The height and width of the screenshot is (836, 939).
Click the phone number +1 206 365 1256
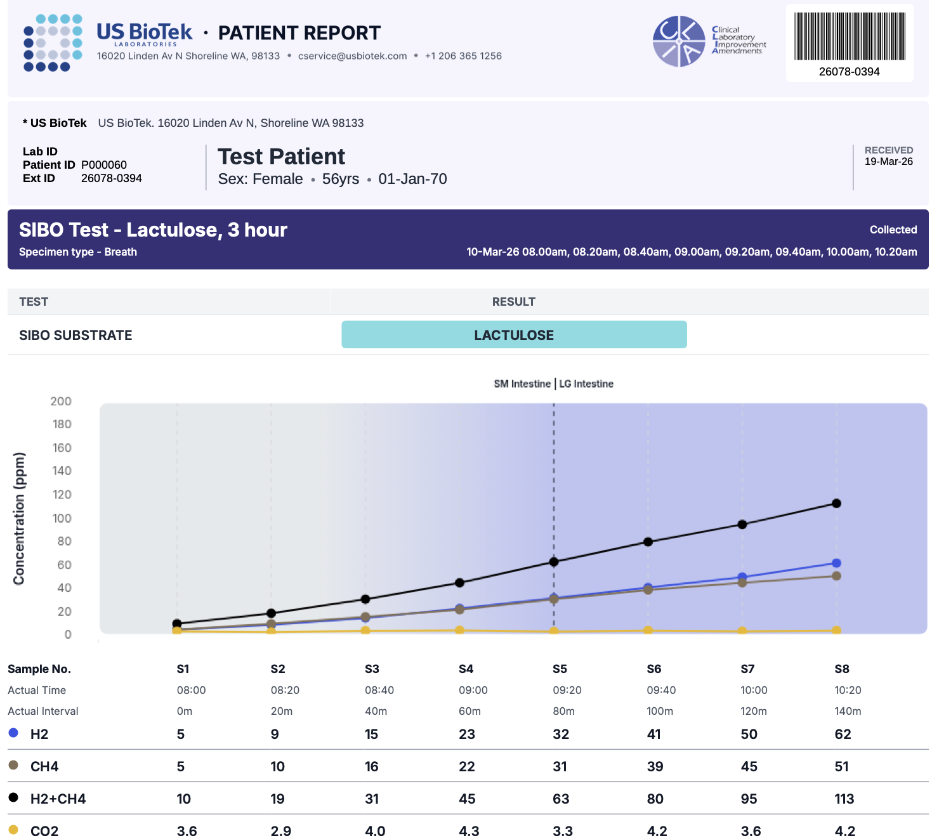point(463,56)
